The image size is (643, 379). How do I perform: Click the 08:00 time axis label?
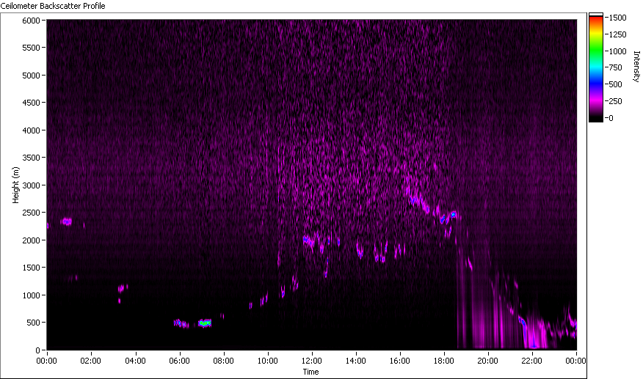223,361
